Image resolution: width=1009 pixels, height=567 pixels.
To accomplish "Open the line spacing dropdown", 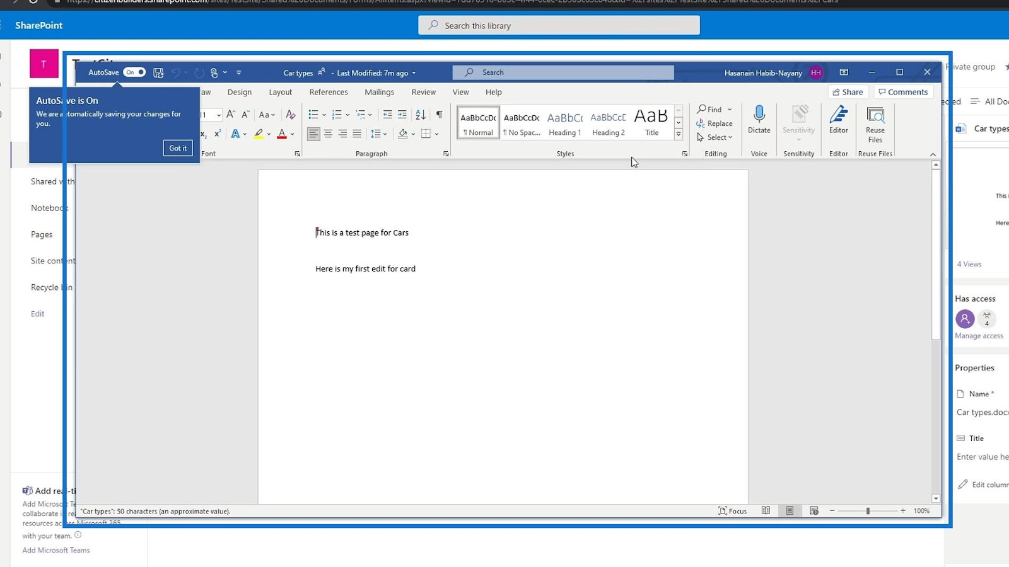I will (378, 134).
